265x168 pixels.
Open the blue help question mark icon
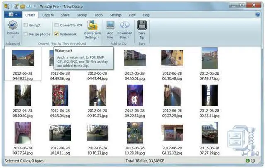click(258, 14)
